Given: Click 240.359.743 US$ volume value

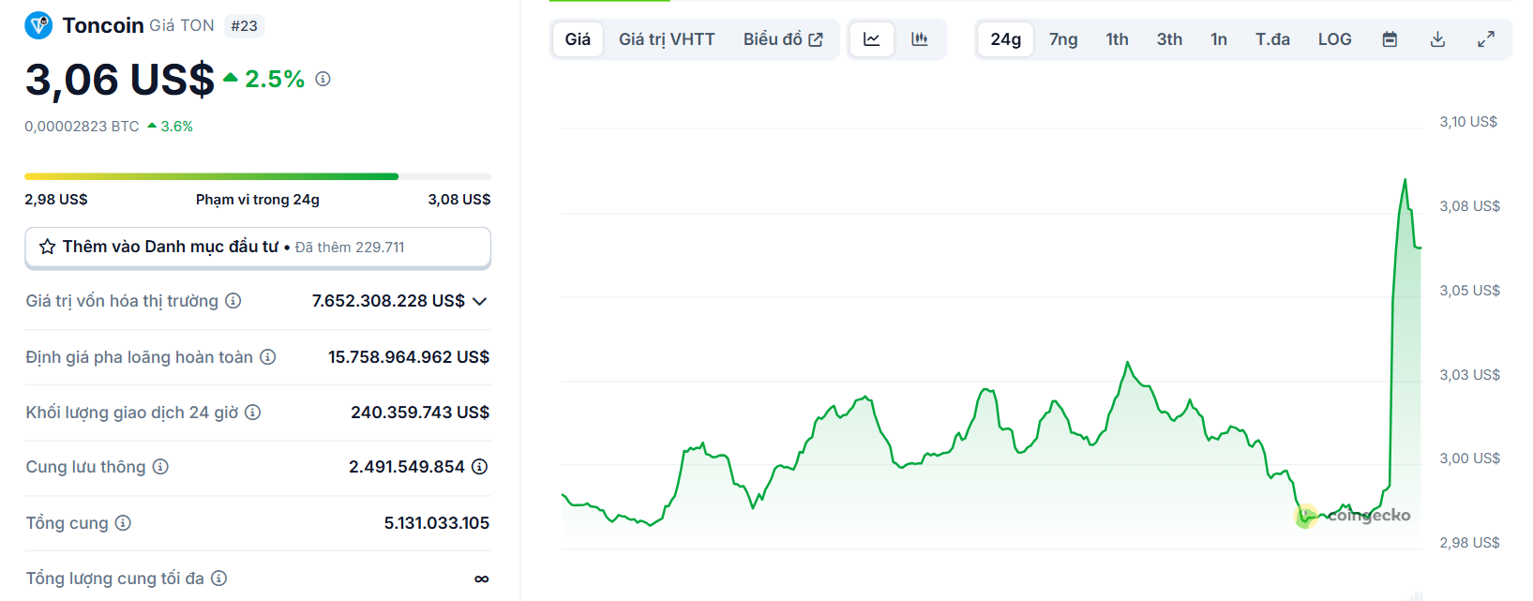Looking at the screenshot, I should (420, 413).
